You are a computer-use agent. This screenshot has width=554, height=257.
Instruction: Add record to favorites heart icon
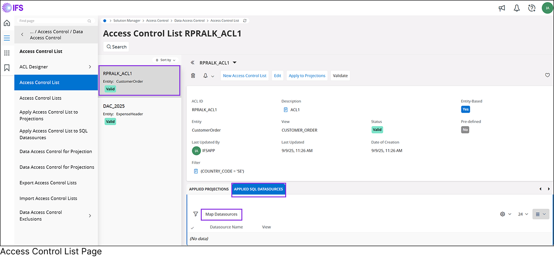[x=548, y=76]
